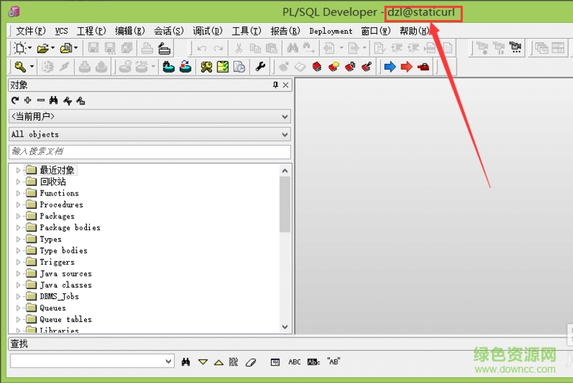Open the VCS menu
Screen dimensions: 573x383
61,31
